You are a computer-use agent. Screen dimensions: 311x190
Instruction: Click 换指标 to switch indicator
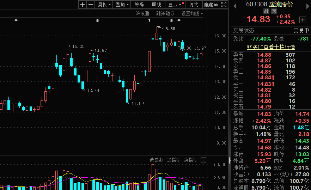pyautogui.click(x=190, y=160)
